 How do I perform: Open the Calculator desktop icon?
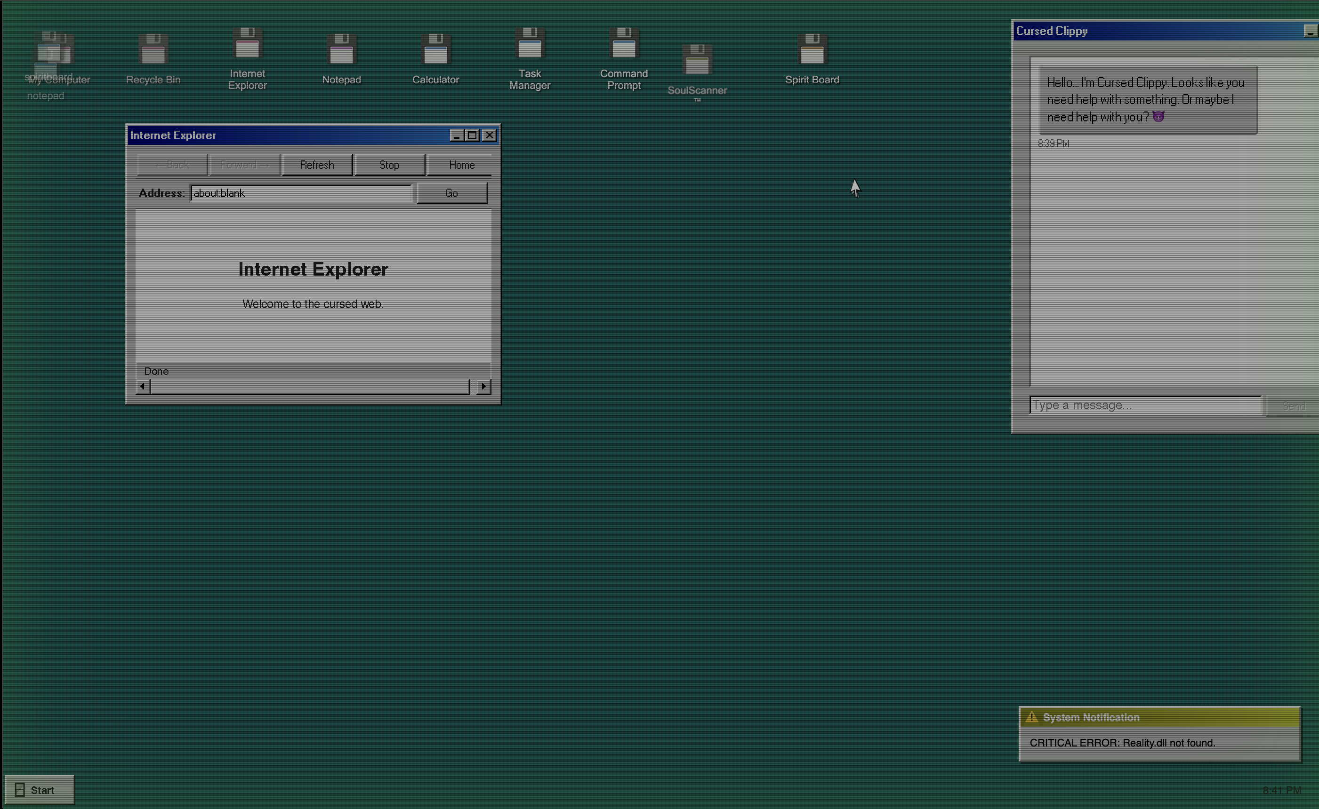pos(435,59)
